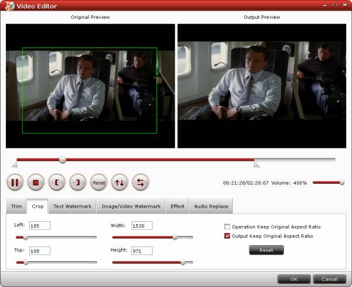Click the Volume slider handle
352x287 pixels.
341,183
